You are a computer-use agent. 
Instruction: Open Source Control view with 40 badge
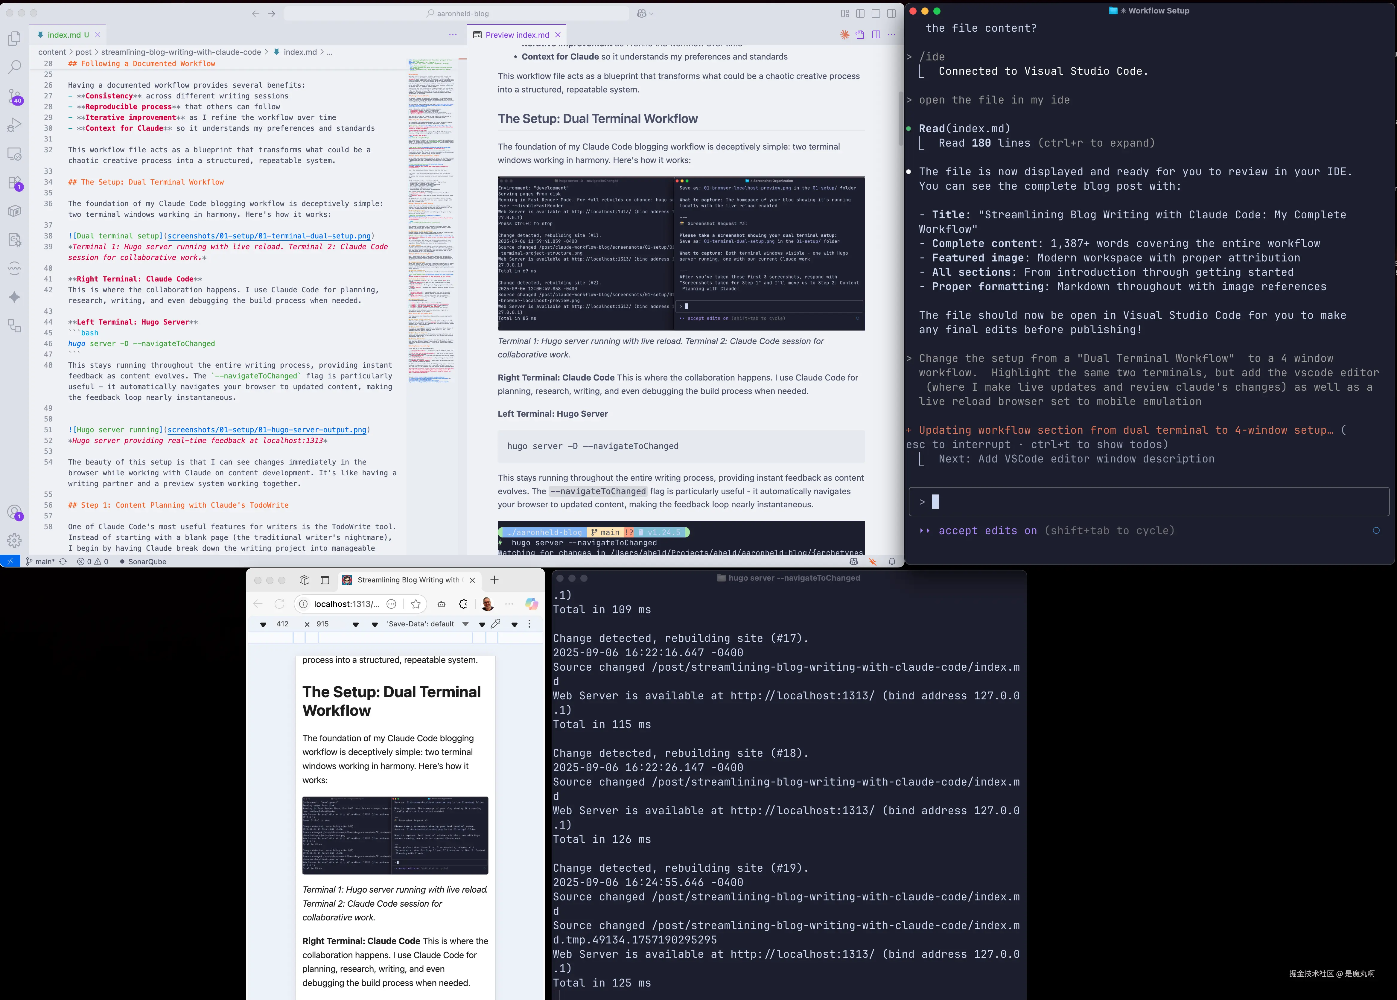tap(14, 96)
